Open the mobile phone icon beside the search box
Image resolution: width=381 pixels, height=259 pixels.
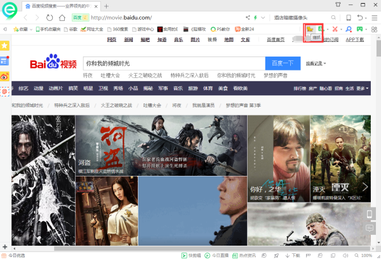point(349,18)
